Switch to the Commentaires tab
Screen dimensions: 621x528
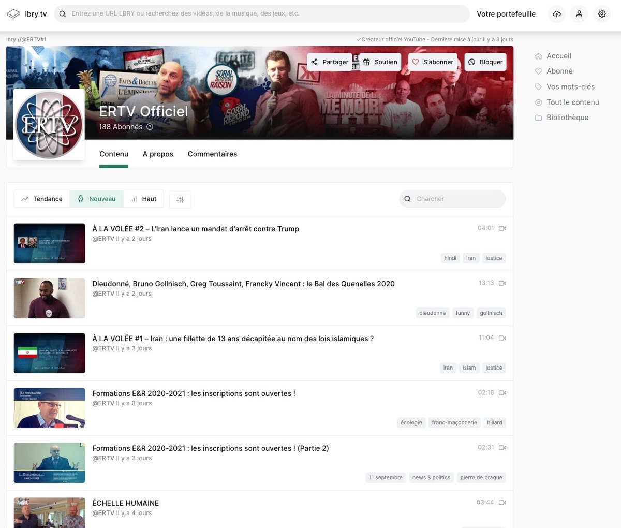[x=212, y=154]
